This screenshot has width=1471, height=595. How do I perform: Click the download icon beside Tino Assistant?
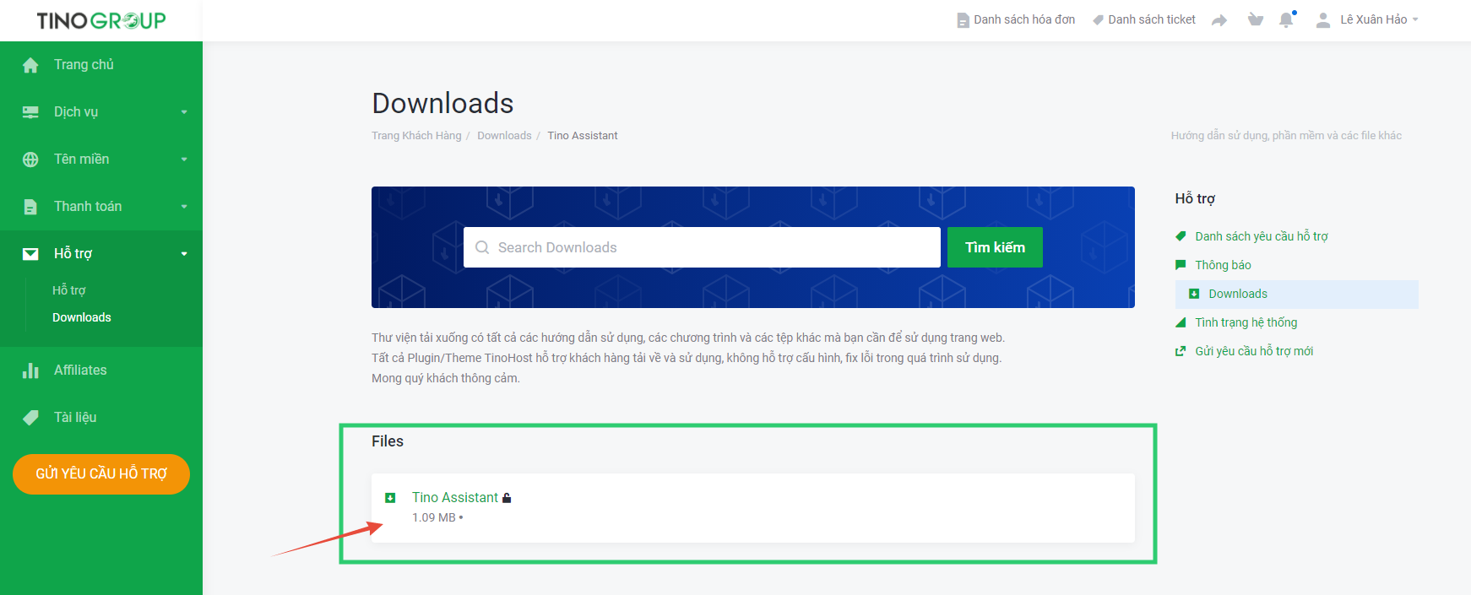[390, 498]
